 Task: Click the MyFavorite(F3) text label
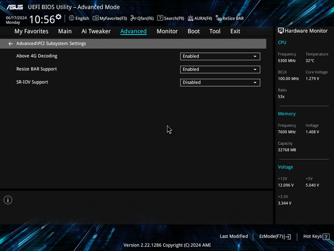pos(113,18)
